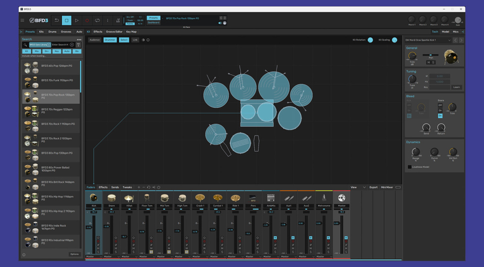Open the hamburger menu next to the BFD3 logo
The height and width of the screenshot is (267, 484).
click(22, 20)
